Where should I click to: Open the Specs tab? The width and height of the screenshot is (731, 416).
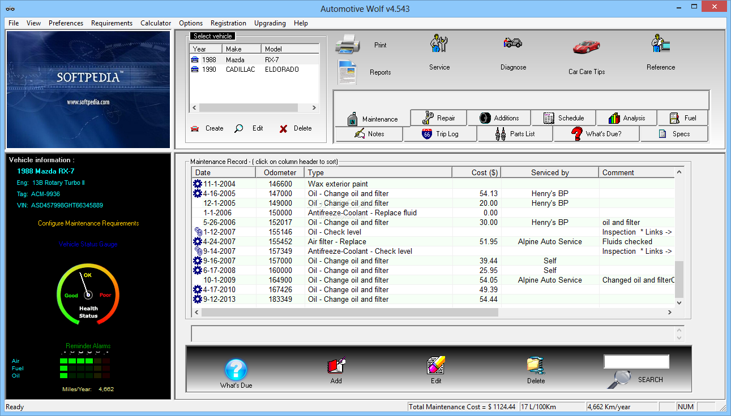pos(674,134)
